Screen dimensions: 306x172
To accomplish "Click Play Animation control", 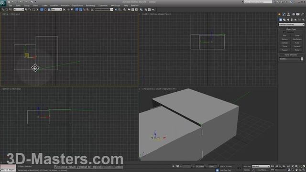I will pyautogui.click(x=281, y=166).
